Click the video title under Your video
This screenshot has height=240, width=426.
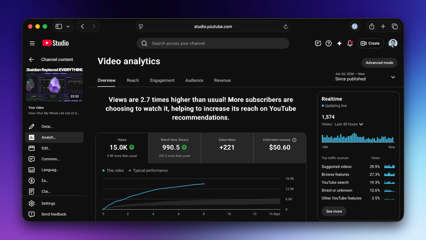[54, 113]
